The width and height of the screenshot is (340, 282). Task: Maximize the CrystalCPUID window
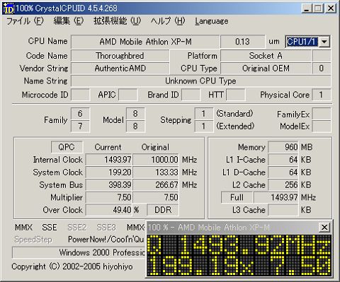[318, 8]
